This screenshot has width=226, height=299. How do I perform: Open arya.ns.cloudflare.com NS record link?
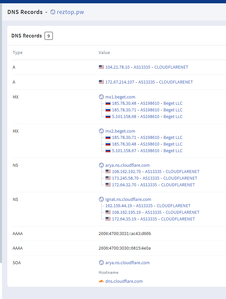coord(127,165)
